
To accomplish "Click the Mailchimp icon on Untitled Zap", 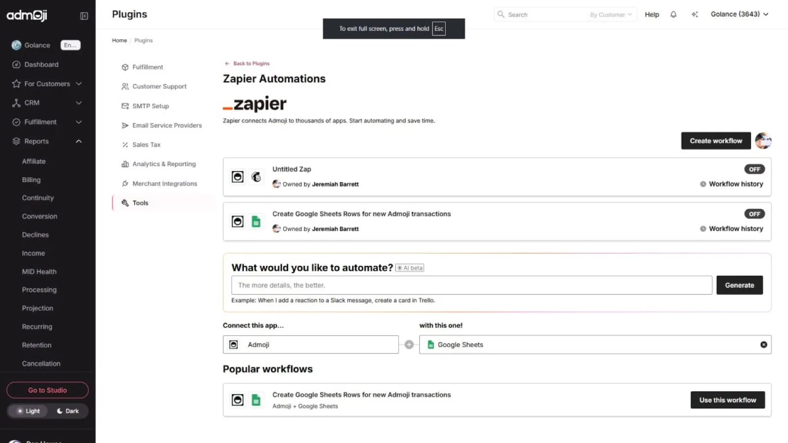I will click(256, 177).
